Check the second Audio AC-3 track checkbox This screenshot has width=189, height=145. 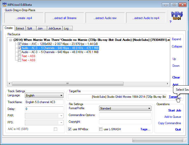click(x=19, y=52)
